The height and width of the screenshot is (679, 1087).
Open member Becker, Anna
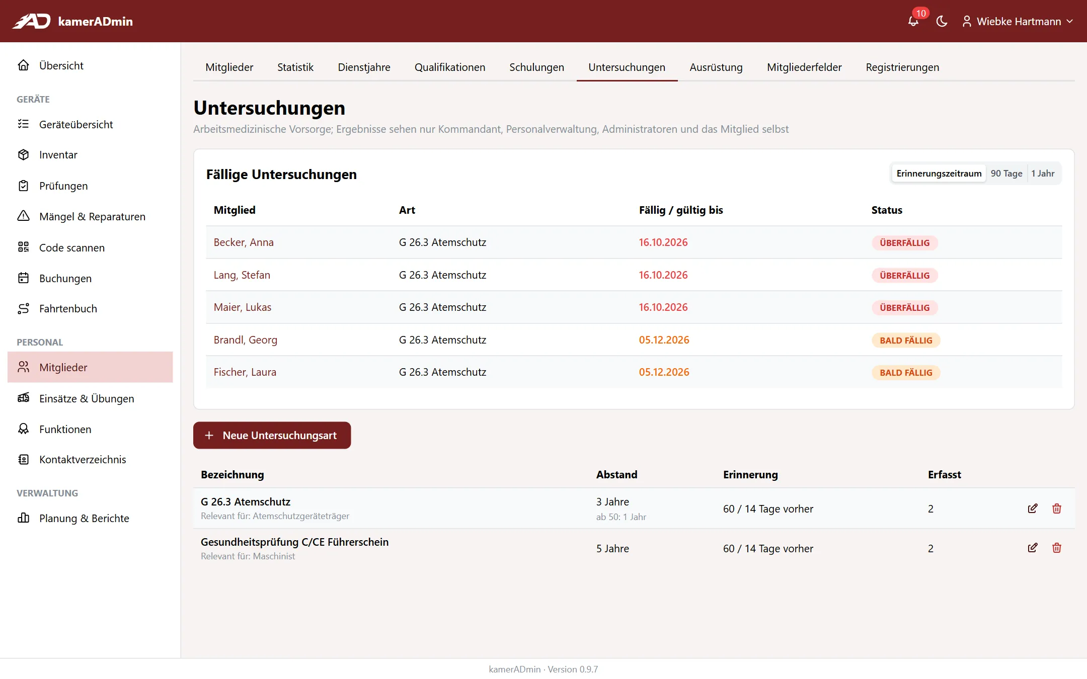[x=244, y=242]
